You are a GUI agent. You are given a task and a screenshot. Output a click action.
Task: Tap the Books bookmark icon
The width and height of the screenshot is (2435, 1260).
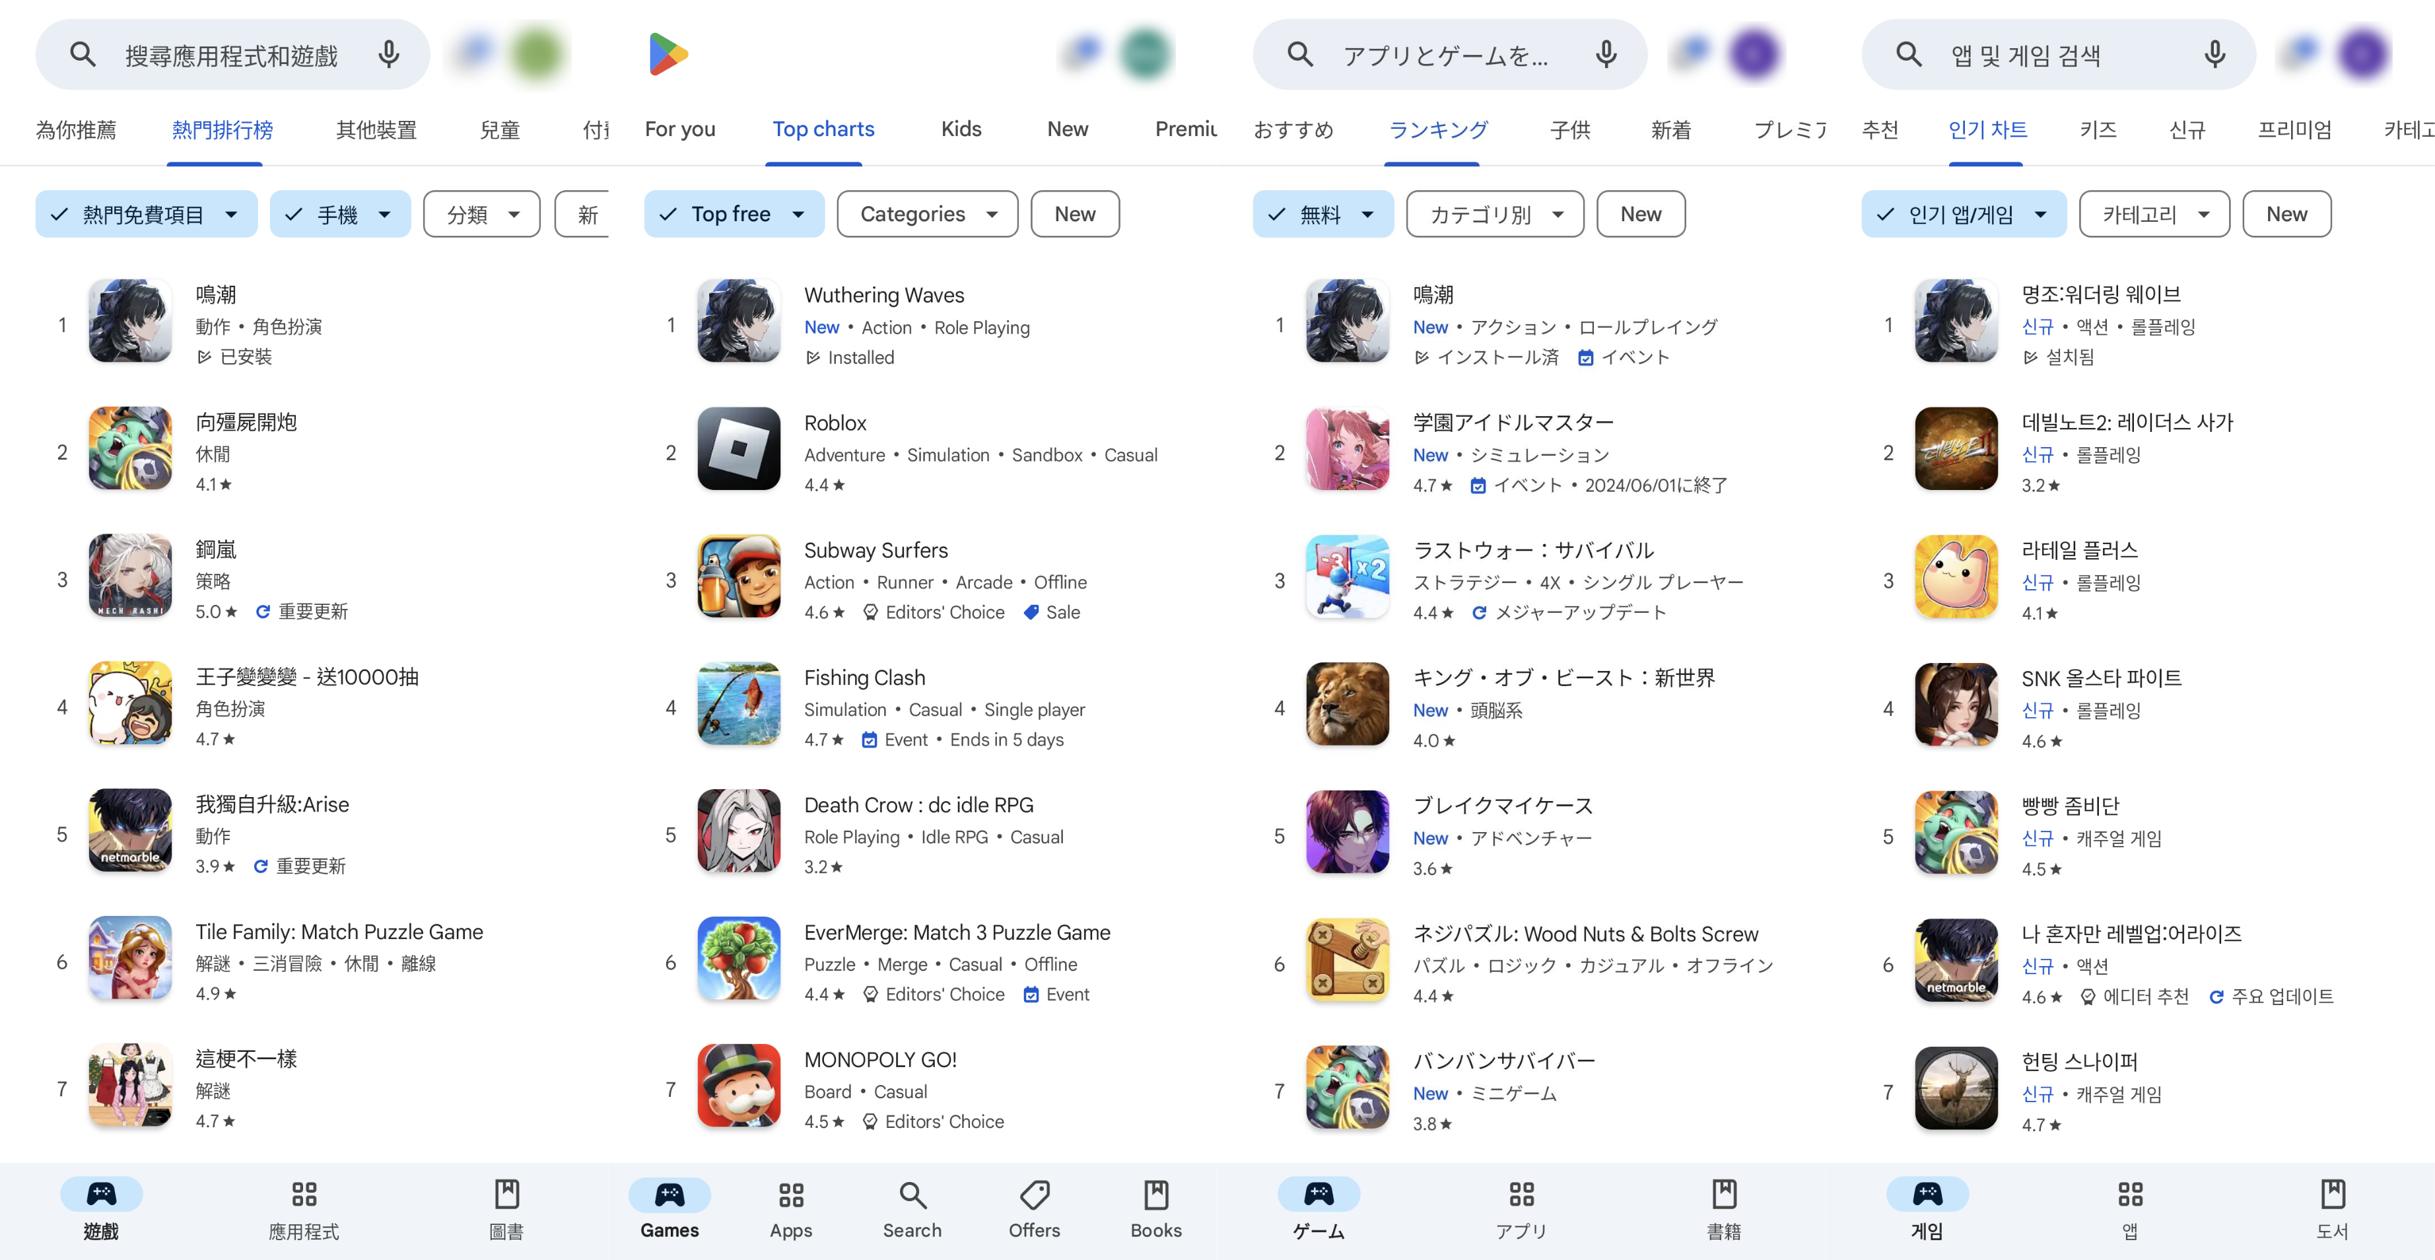(1156, 1194)
